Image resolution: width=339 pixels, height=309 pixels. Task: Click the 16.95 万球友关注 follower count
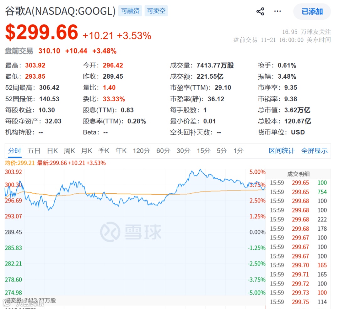(306, 32)
